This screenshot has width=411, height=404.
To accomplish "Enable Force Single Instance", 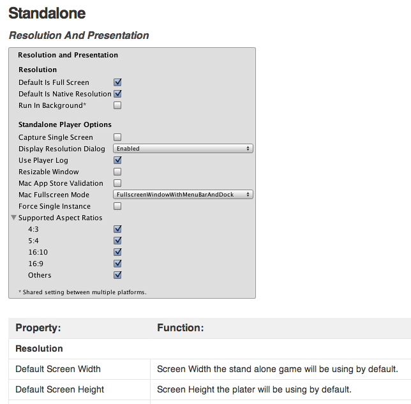I will point(117,206).
